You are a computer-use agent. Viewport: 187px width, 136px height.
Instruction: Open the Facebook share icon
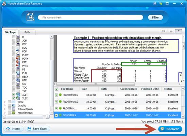[x=155, y=4]
